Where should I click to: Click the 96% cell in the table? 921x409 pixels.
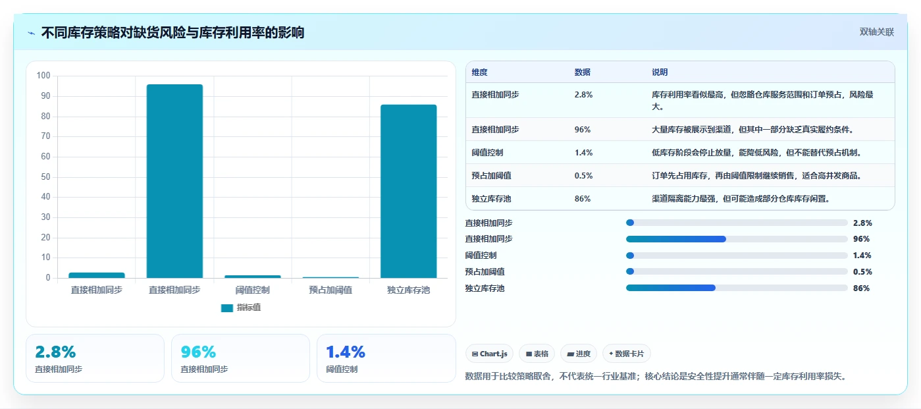583,130
